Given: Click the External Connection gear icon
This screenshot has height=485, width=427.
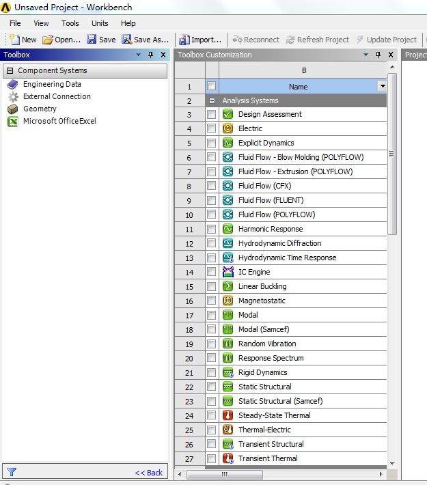Looking at the screenshot, I should [x=13, y=96].
